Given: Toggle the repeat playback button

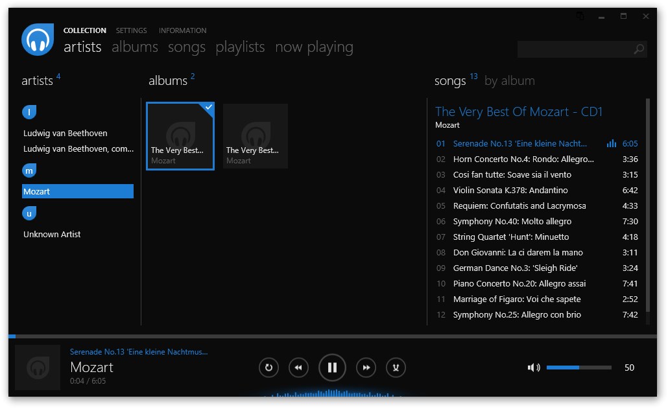Looking at the screenshot, I should (268, 368).
